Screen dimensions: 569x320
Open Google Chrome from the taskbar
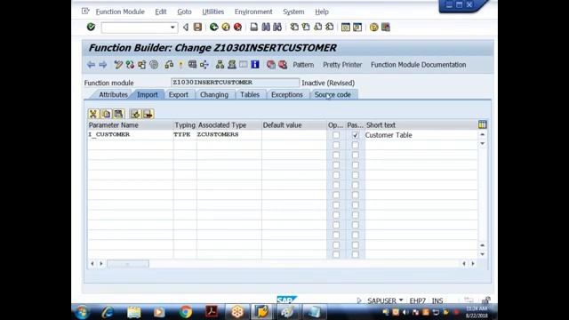tap(186, 312)
